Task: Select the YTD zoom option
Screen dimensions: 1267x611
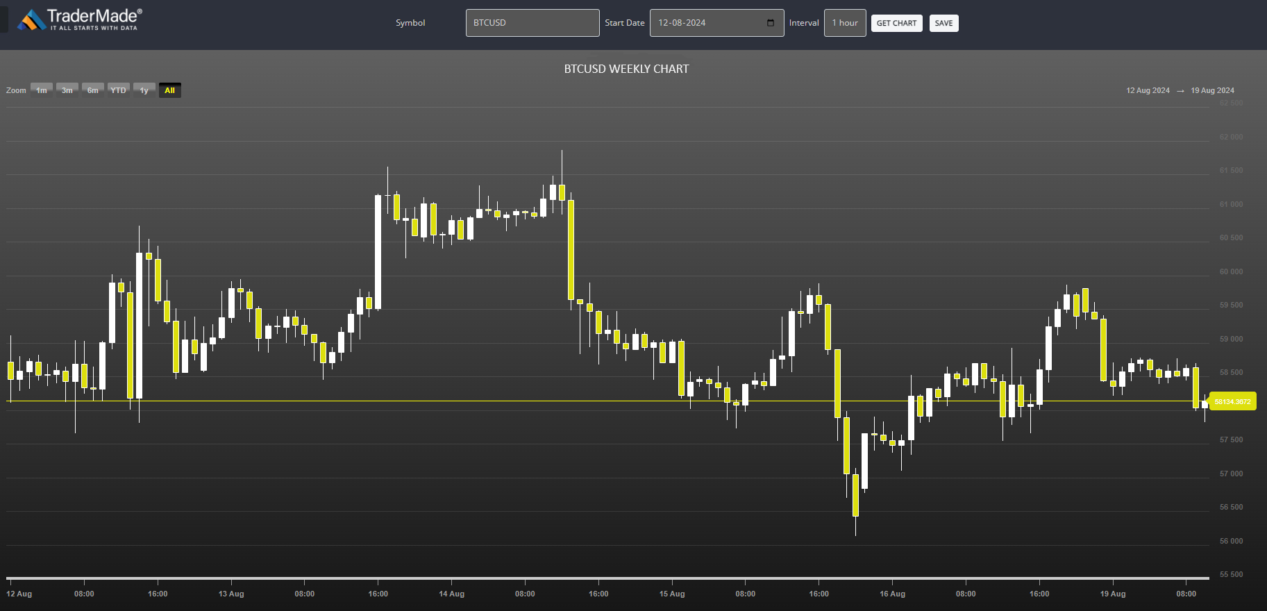Action: click(x=119, y=90)
